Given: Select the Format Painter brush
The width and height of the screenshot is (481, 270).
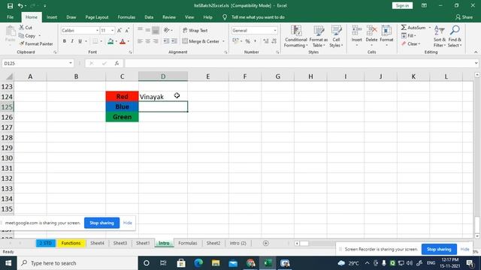Looking at the screenshot, I should [22, 43].
